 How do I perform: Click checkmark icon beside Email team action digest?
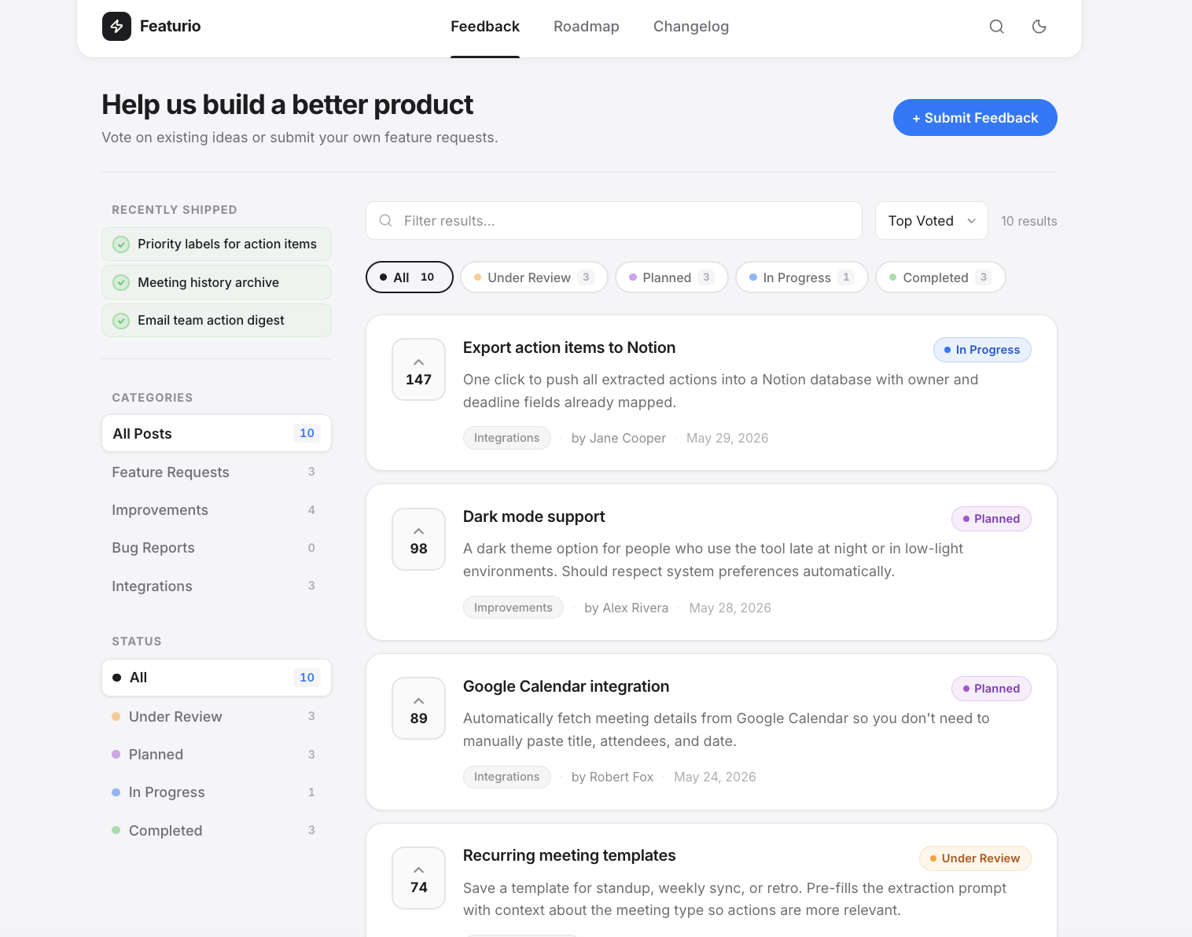pyautogui.click(x=121, y=321)
